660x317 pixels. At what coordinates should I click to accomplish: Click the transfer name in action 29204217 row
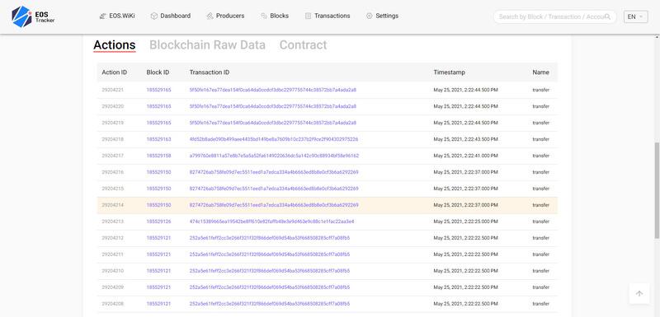540,156
